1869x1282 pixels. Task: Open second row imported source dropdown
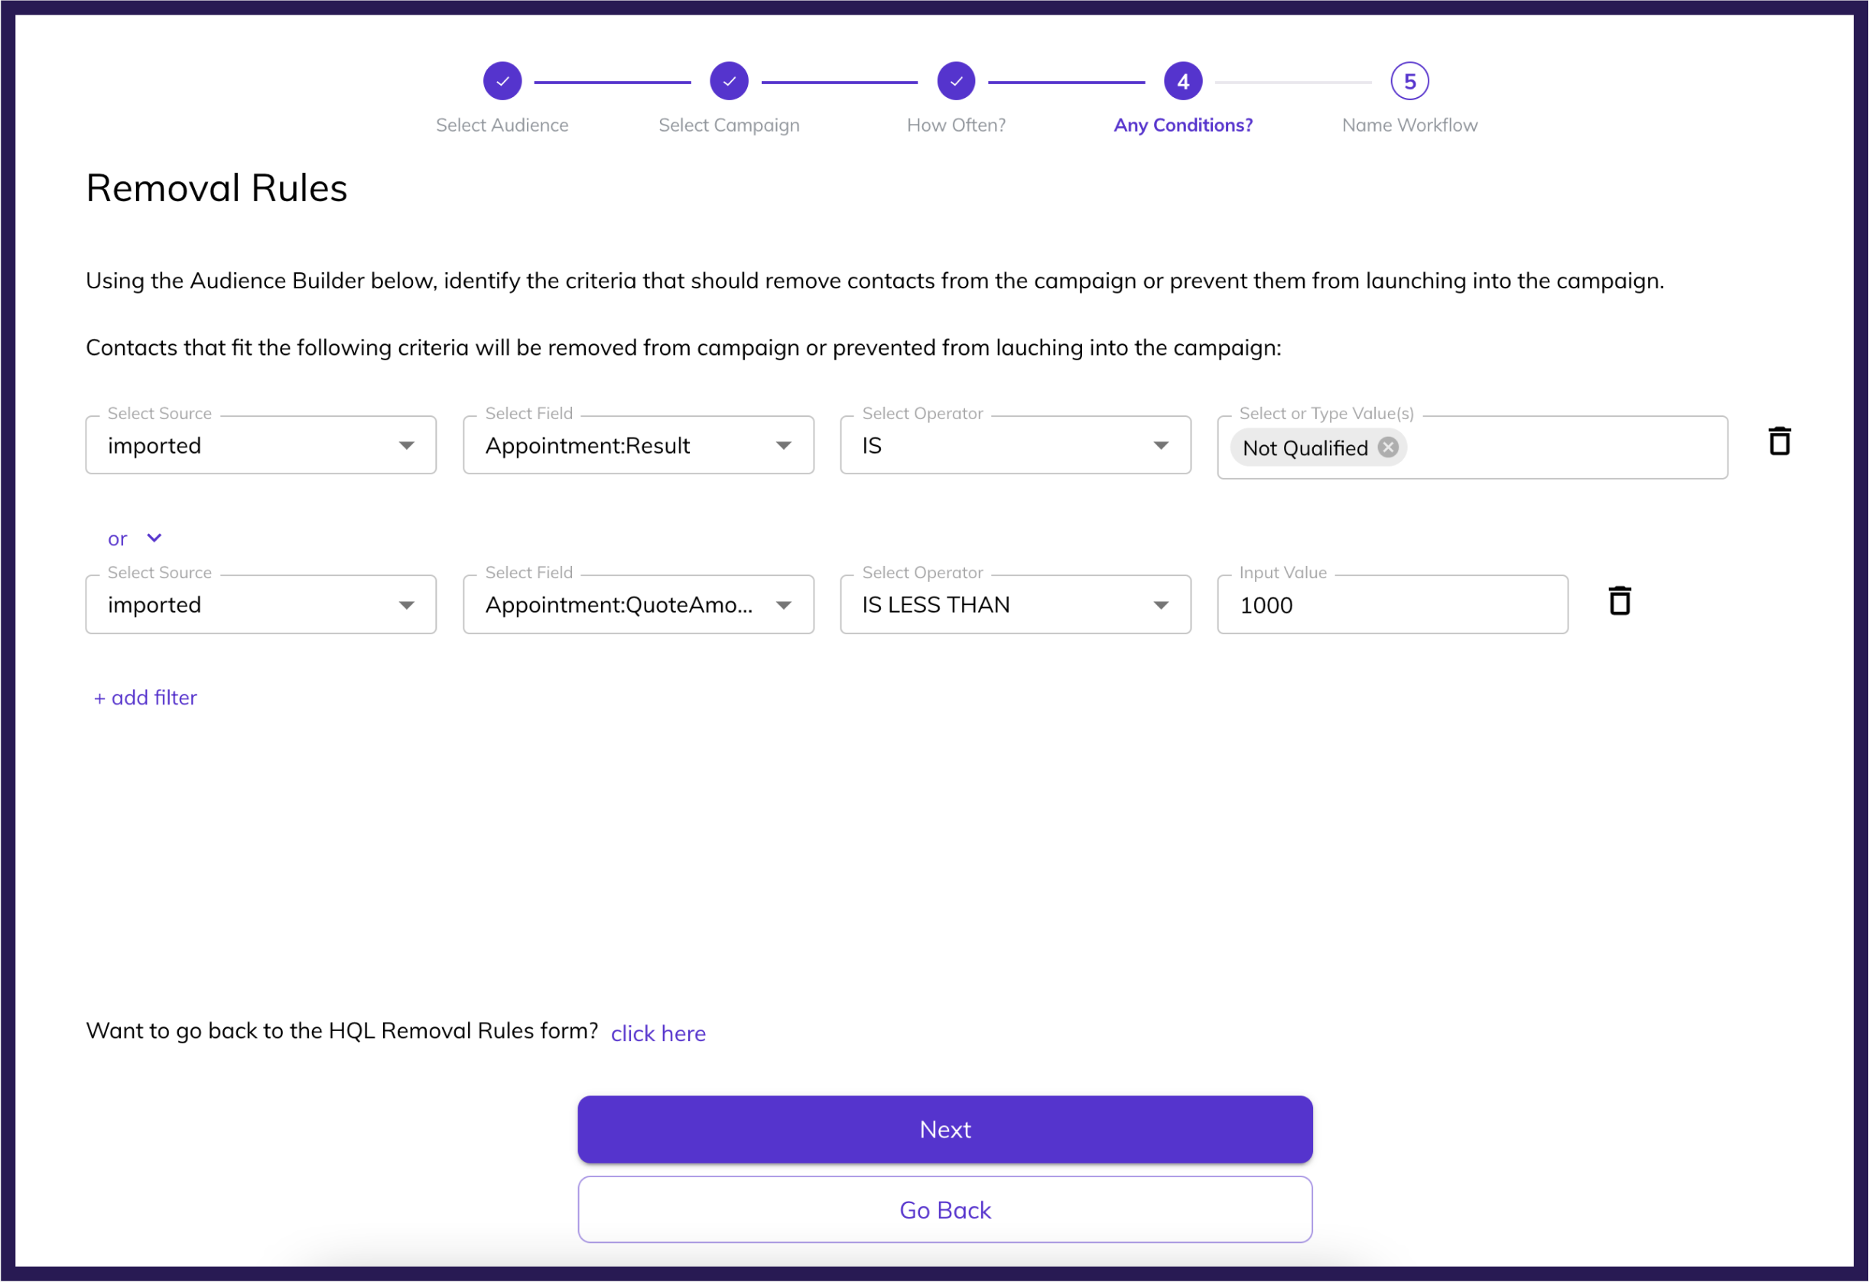point(261,605)
